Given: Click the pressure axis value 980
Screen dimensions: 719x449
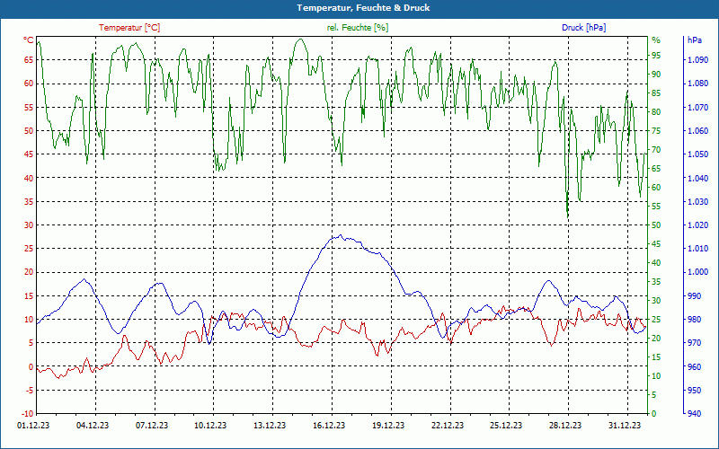Looking at the screenshot, I should coord(694,320).
